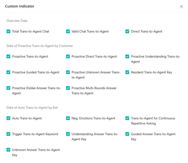Screen dimensions: 188x163
Task: Toggle Valid Chat Trans-to-Agent checkbox
Action: (68, 31)
